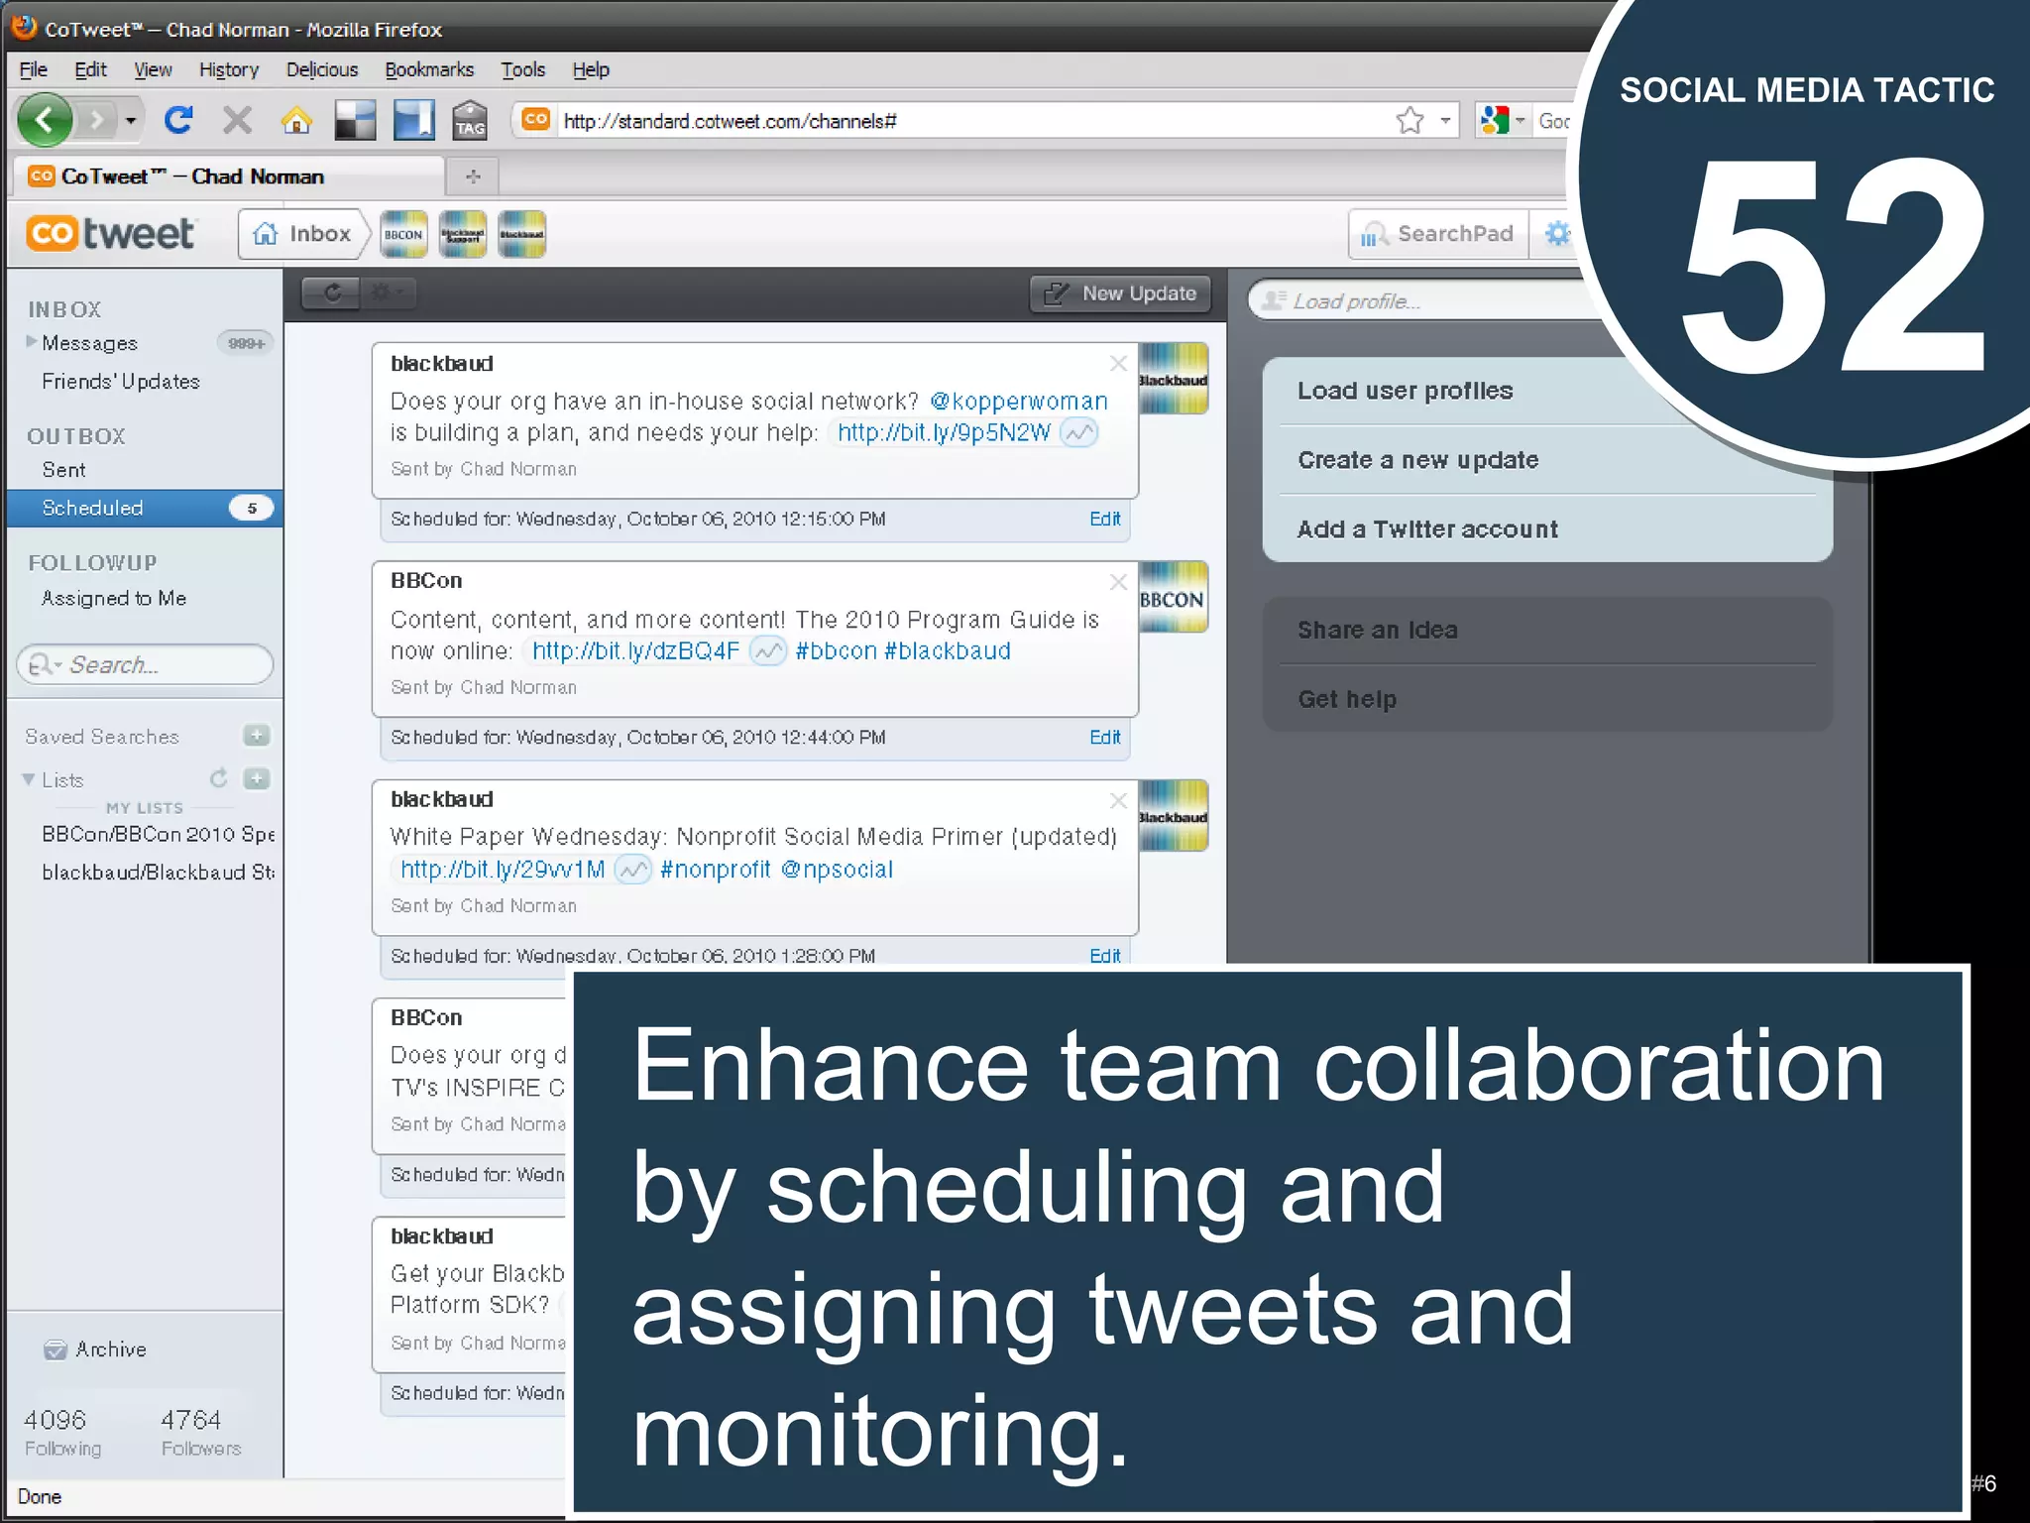Open Friends' Updates in the sidebar
This screenshot has height=1523, width=2030.
click(121, 382)
